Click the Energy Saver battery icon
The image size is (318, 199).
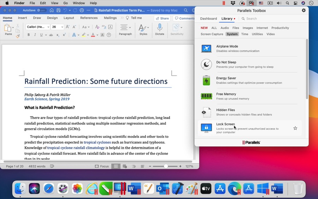point(206,80)
